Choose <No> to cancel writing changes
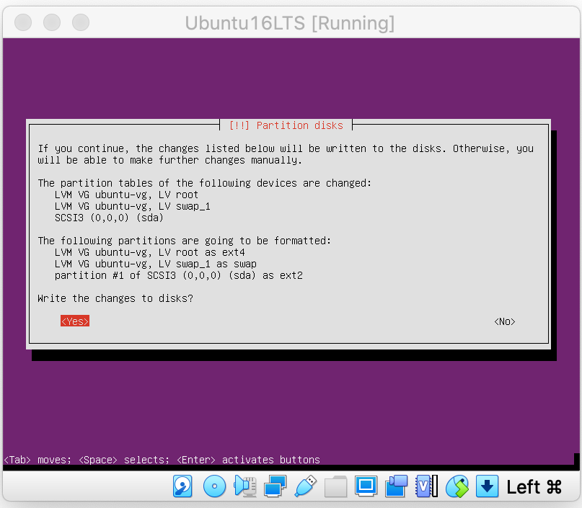 (x=505, y=321)
